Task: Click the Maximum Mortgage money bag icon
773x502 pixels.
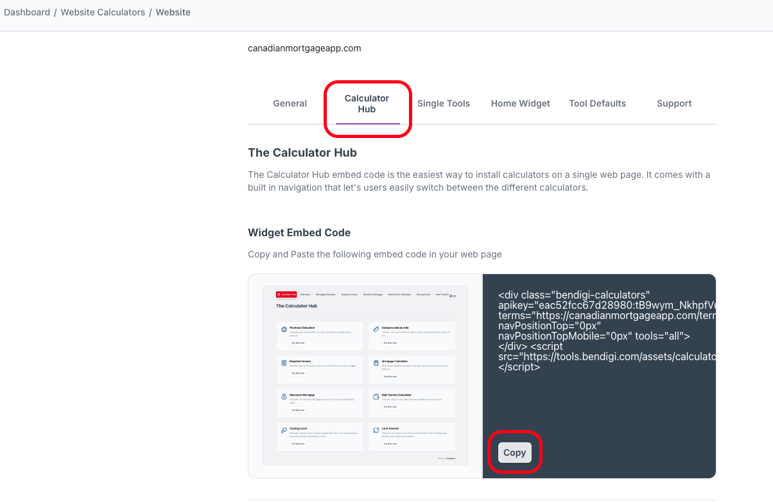Action: pyautogui.click(x=284, y=397)
